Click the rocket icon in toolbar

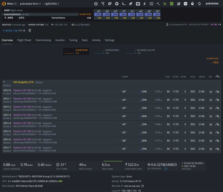tap(130, 4)
